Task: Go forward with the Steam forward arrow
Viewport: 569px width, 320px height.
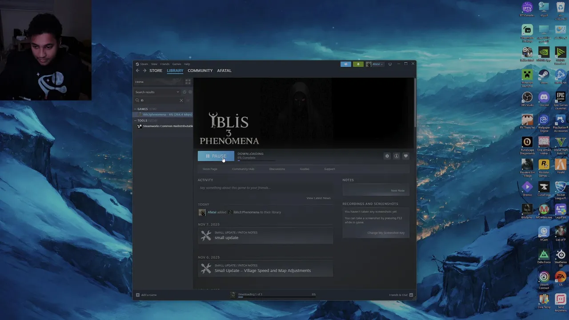Action: [x=144, y=71]
